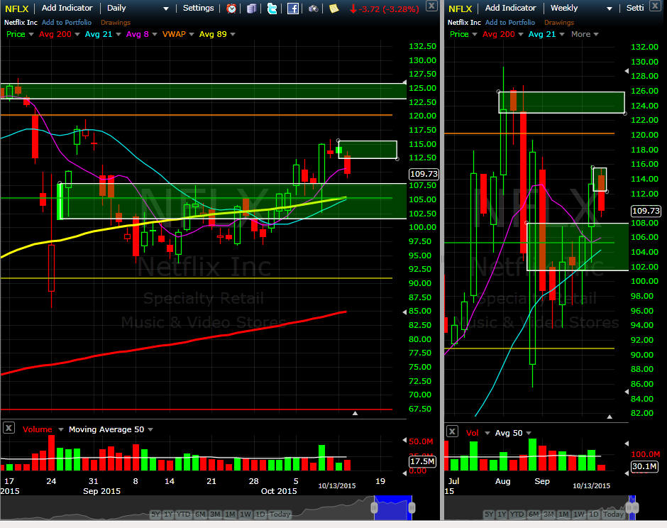Image resolution: width=667 pixels, height=528 pixels.
Task: Share chart via Twitter icon
Action: [272, 8]
